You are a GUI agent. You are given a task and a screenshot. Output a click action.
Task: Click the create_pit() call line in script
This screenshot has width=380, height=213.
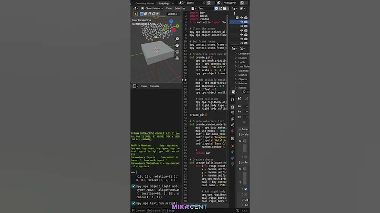click(x=198, y=115)
